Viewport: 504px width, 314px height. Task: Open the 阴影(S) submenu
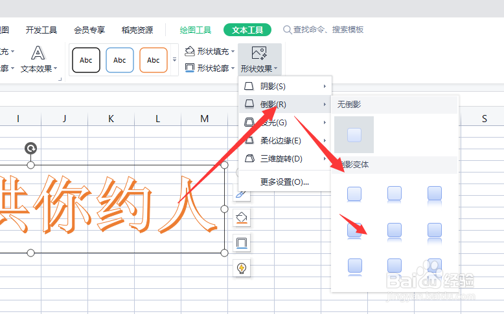pos(286,87)
